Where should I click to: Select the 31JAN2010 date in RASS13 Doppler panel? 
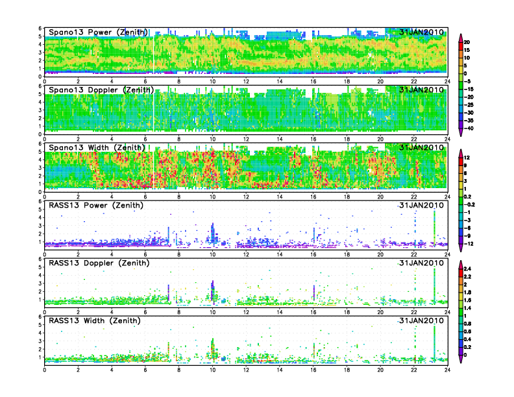click(x=422, y=263)
